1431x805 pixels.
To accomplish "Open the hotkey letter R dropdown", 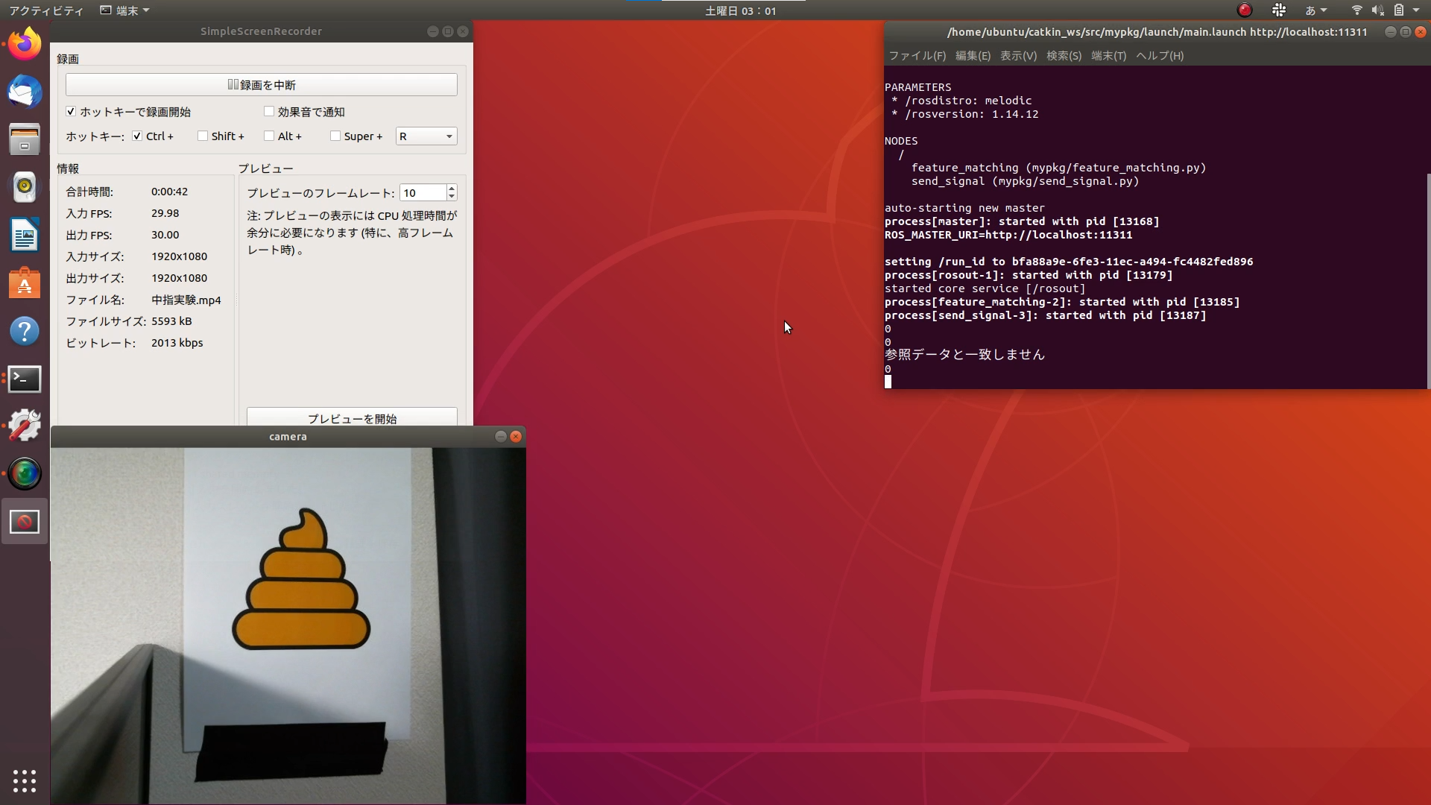I will coord(426,136).
